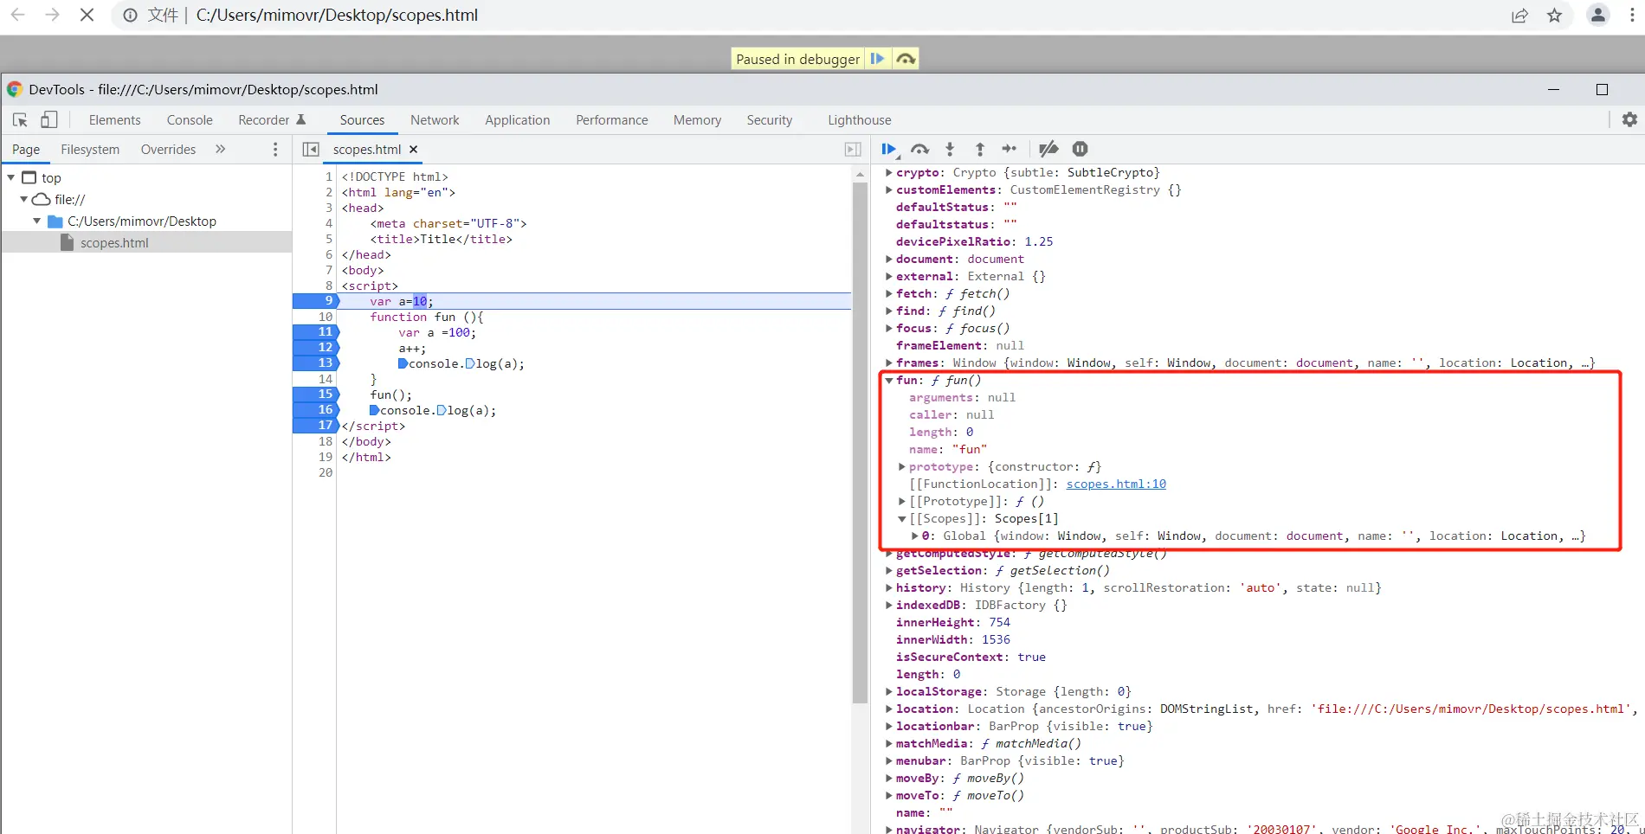
Task: Click Step into next function call icon
Action: point(950,150)
